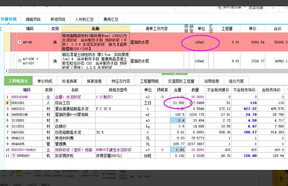288x186 pixels.
Task: Click the 含量 column header
Action: (x=178, y=90)
